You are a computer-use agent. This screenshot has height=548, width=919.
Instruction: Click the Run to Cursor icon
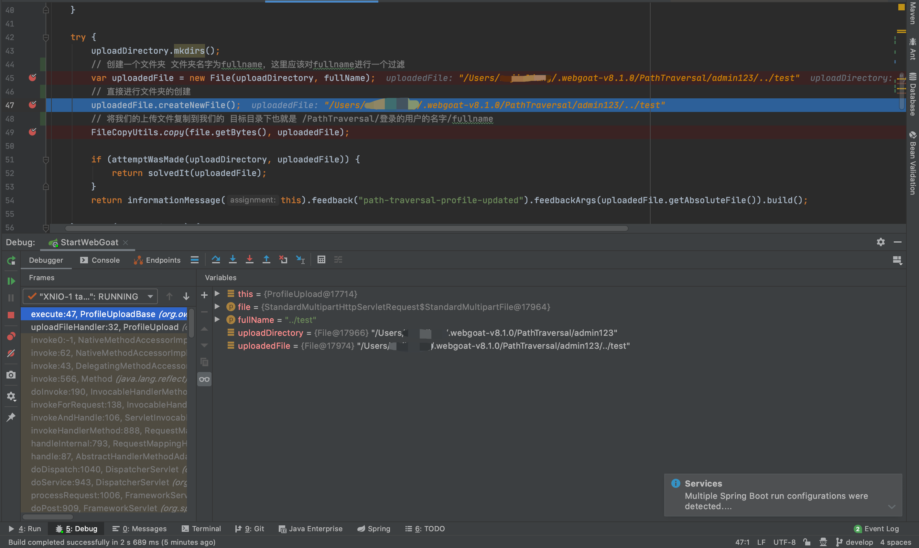click(x=300, y=259)
